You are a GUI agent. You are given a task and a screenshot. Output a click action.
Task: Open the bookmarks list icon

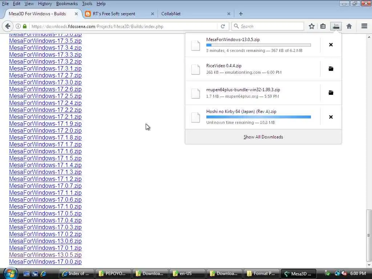tap(323, 26)
